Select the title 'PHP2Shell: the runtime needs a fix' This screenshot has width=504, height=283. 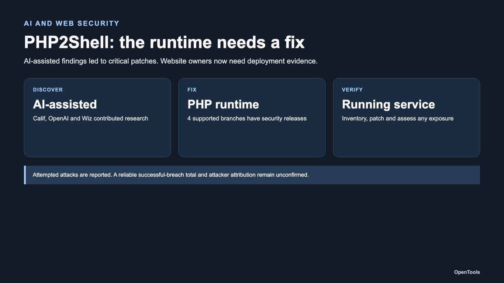(164, 42)
